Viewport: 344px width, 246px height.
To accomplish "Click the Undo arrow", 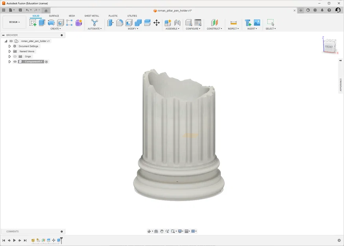I will point(27,10).
